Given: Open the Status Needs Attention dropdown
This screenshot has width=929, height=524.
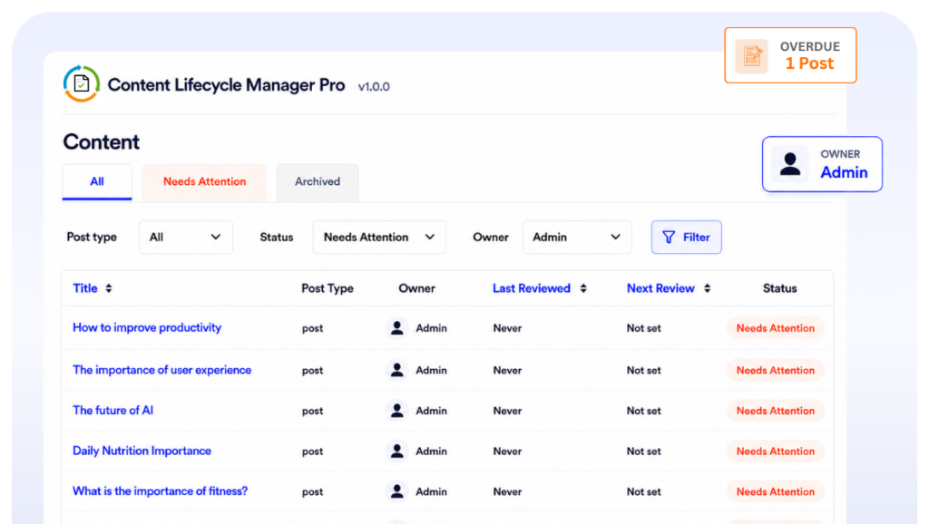Looking at the screenshot, I should point(379,237).
